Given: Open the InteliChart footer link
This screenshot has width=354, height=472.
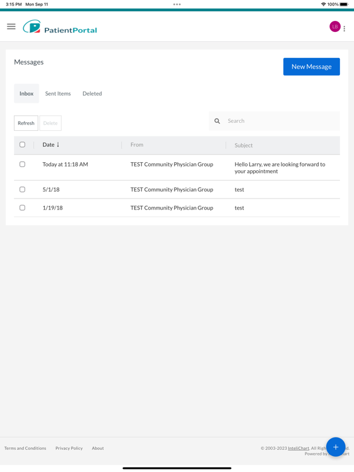Looking at the screenshot, I should point(298,448).
